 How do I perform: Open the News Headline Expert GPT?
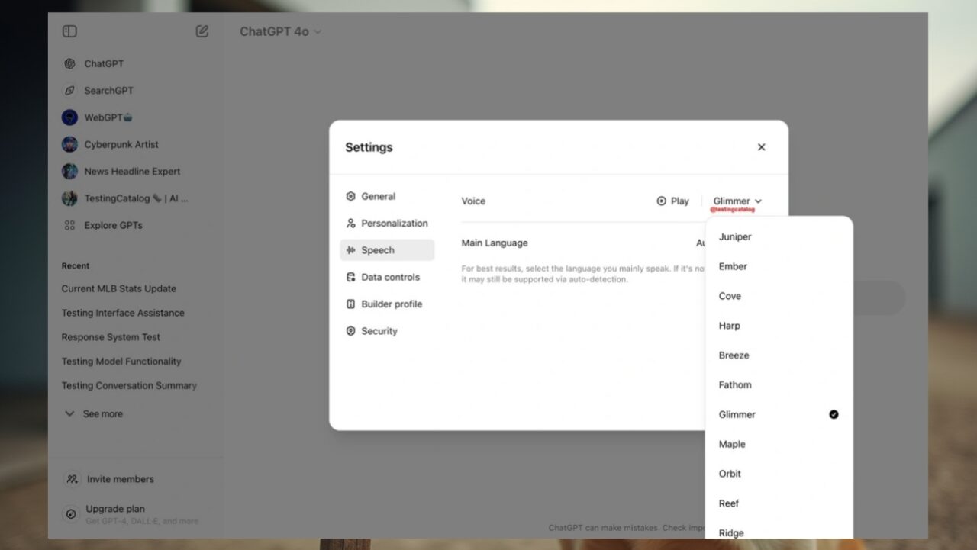[132, 172]
